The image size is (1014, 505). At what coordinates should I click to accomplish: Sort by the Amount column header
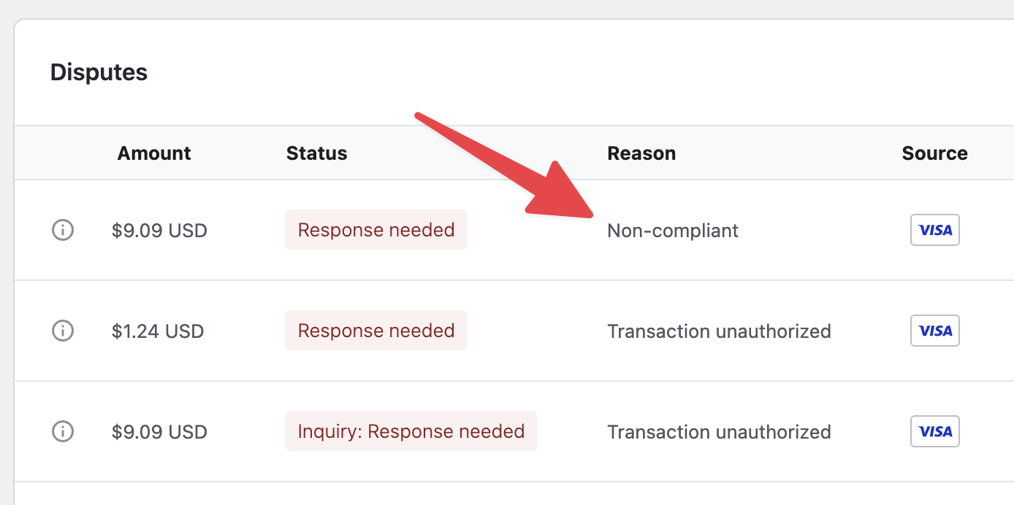pyautogui.click(x=154, y=153)
